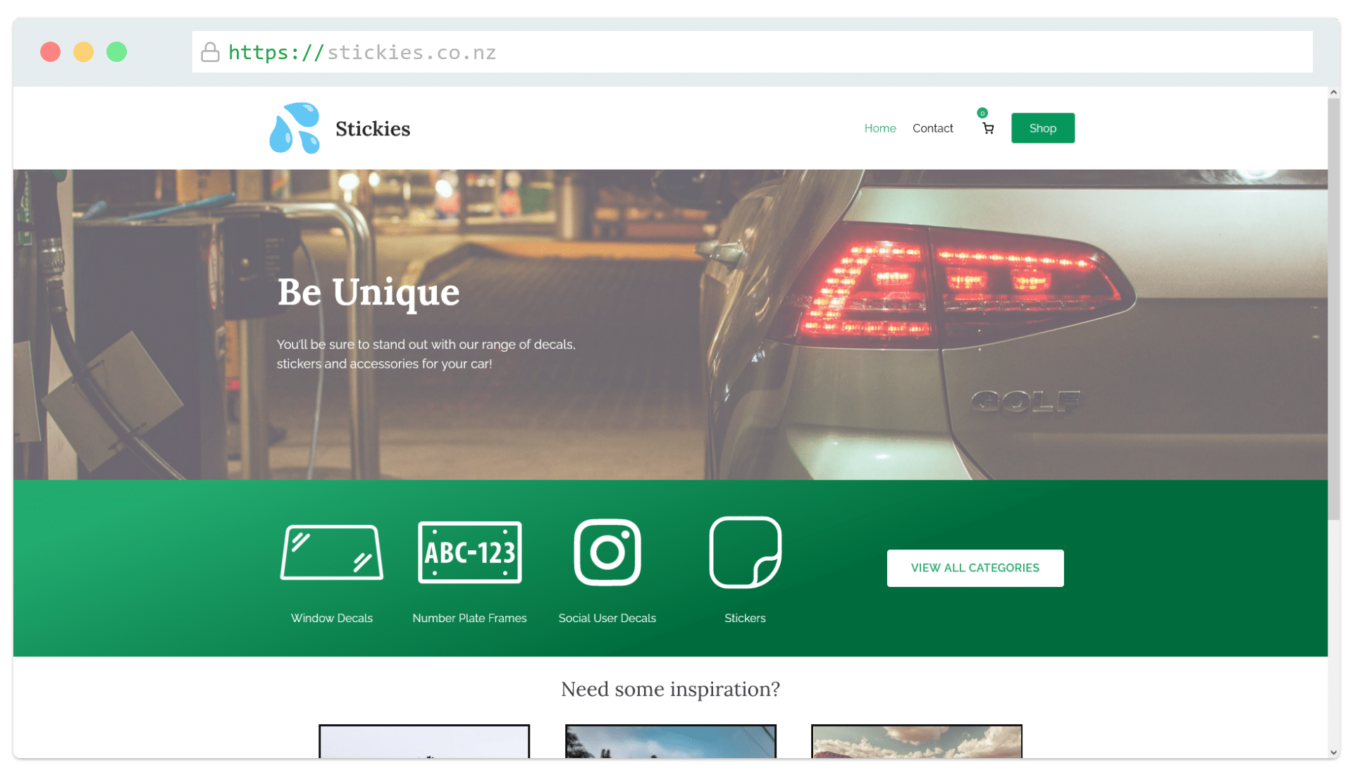Click the hero text about decals range
This screenshot has width=1353, height=775.
coord(426,354)
